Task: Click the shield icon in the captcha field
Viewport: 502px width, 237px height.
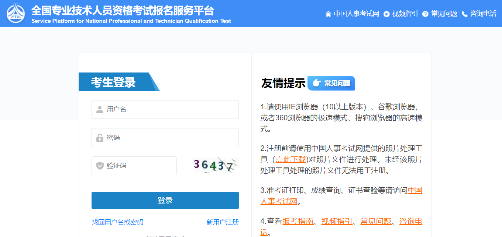Action: [x=100, y=166]
